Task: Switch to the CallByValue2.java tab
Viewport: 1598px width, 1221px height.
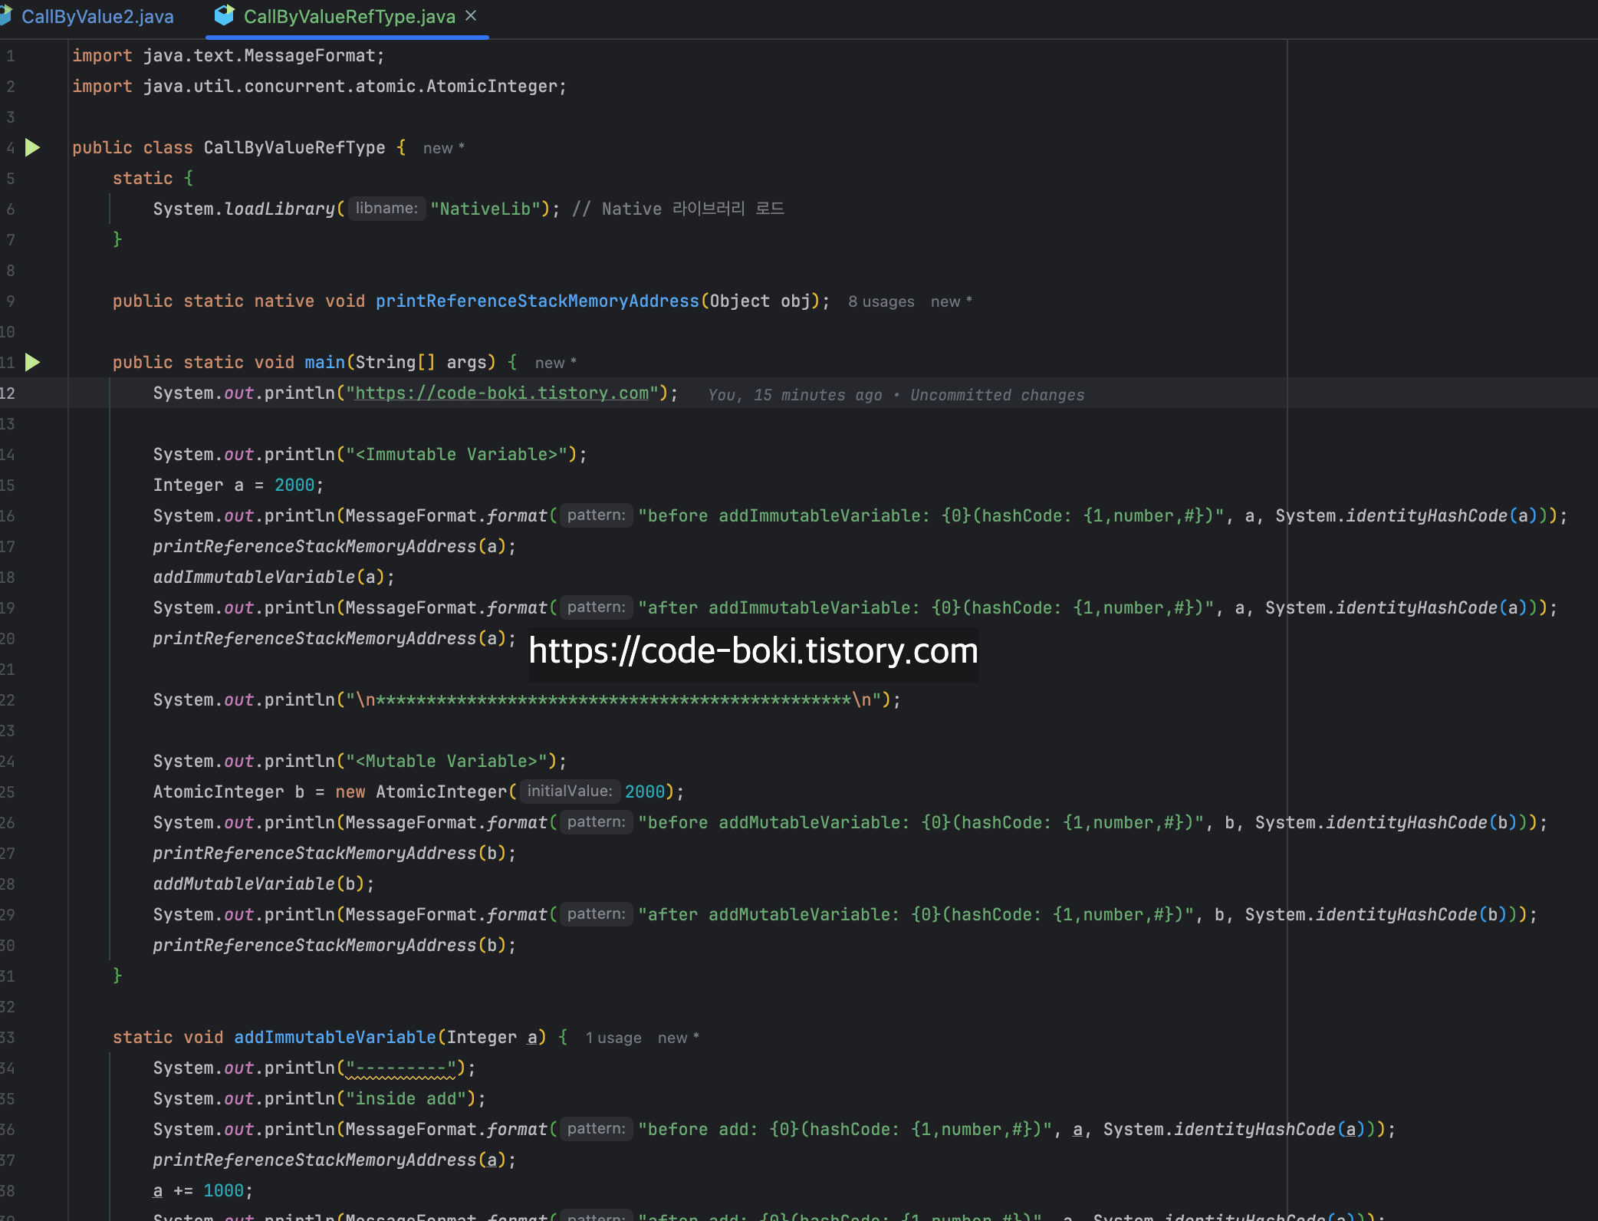Action: pos(97,17)
